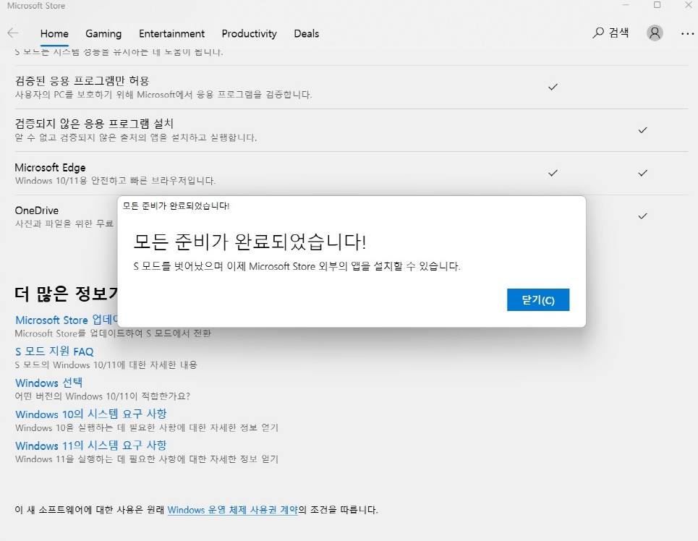The image size is (698, 541).
Task: Click the 닫기(C) button in dialog
Action: click(x=537, y=299)
